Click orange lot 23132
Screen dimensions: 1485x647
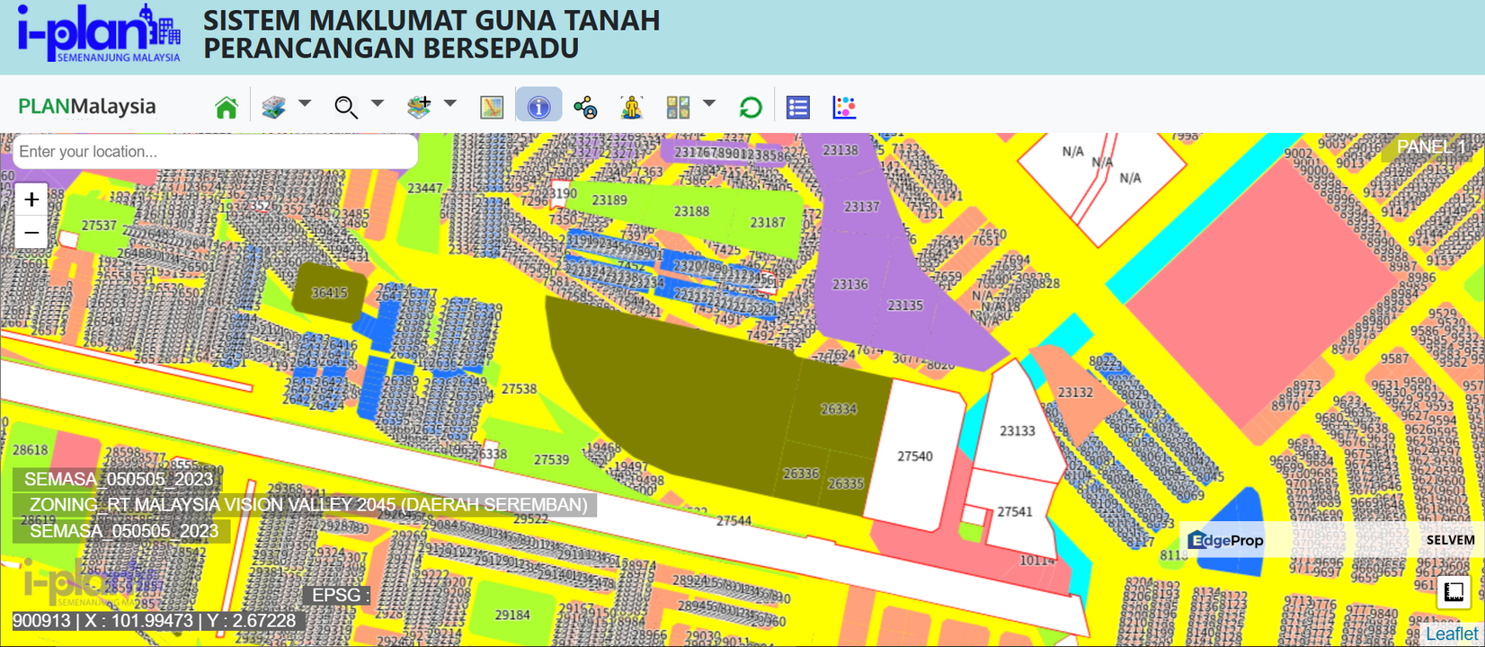coord(1075,393)
